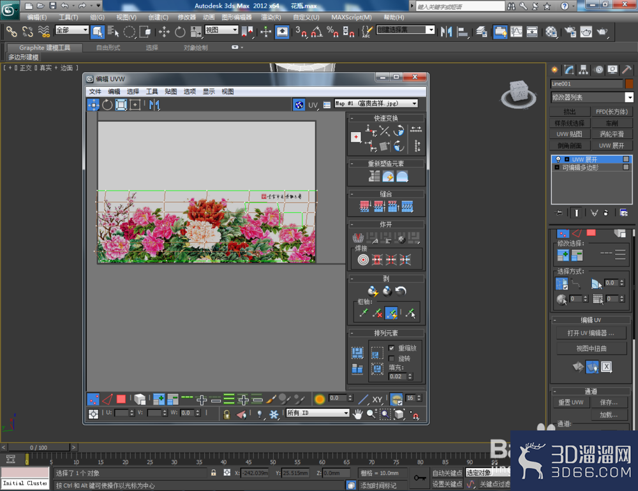The image size is (638, 491).
Task: Click the Target Weld icon in weld group
Action: pyautogui.click(x=363, y=260)
